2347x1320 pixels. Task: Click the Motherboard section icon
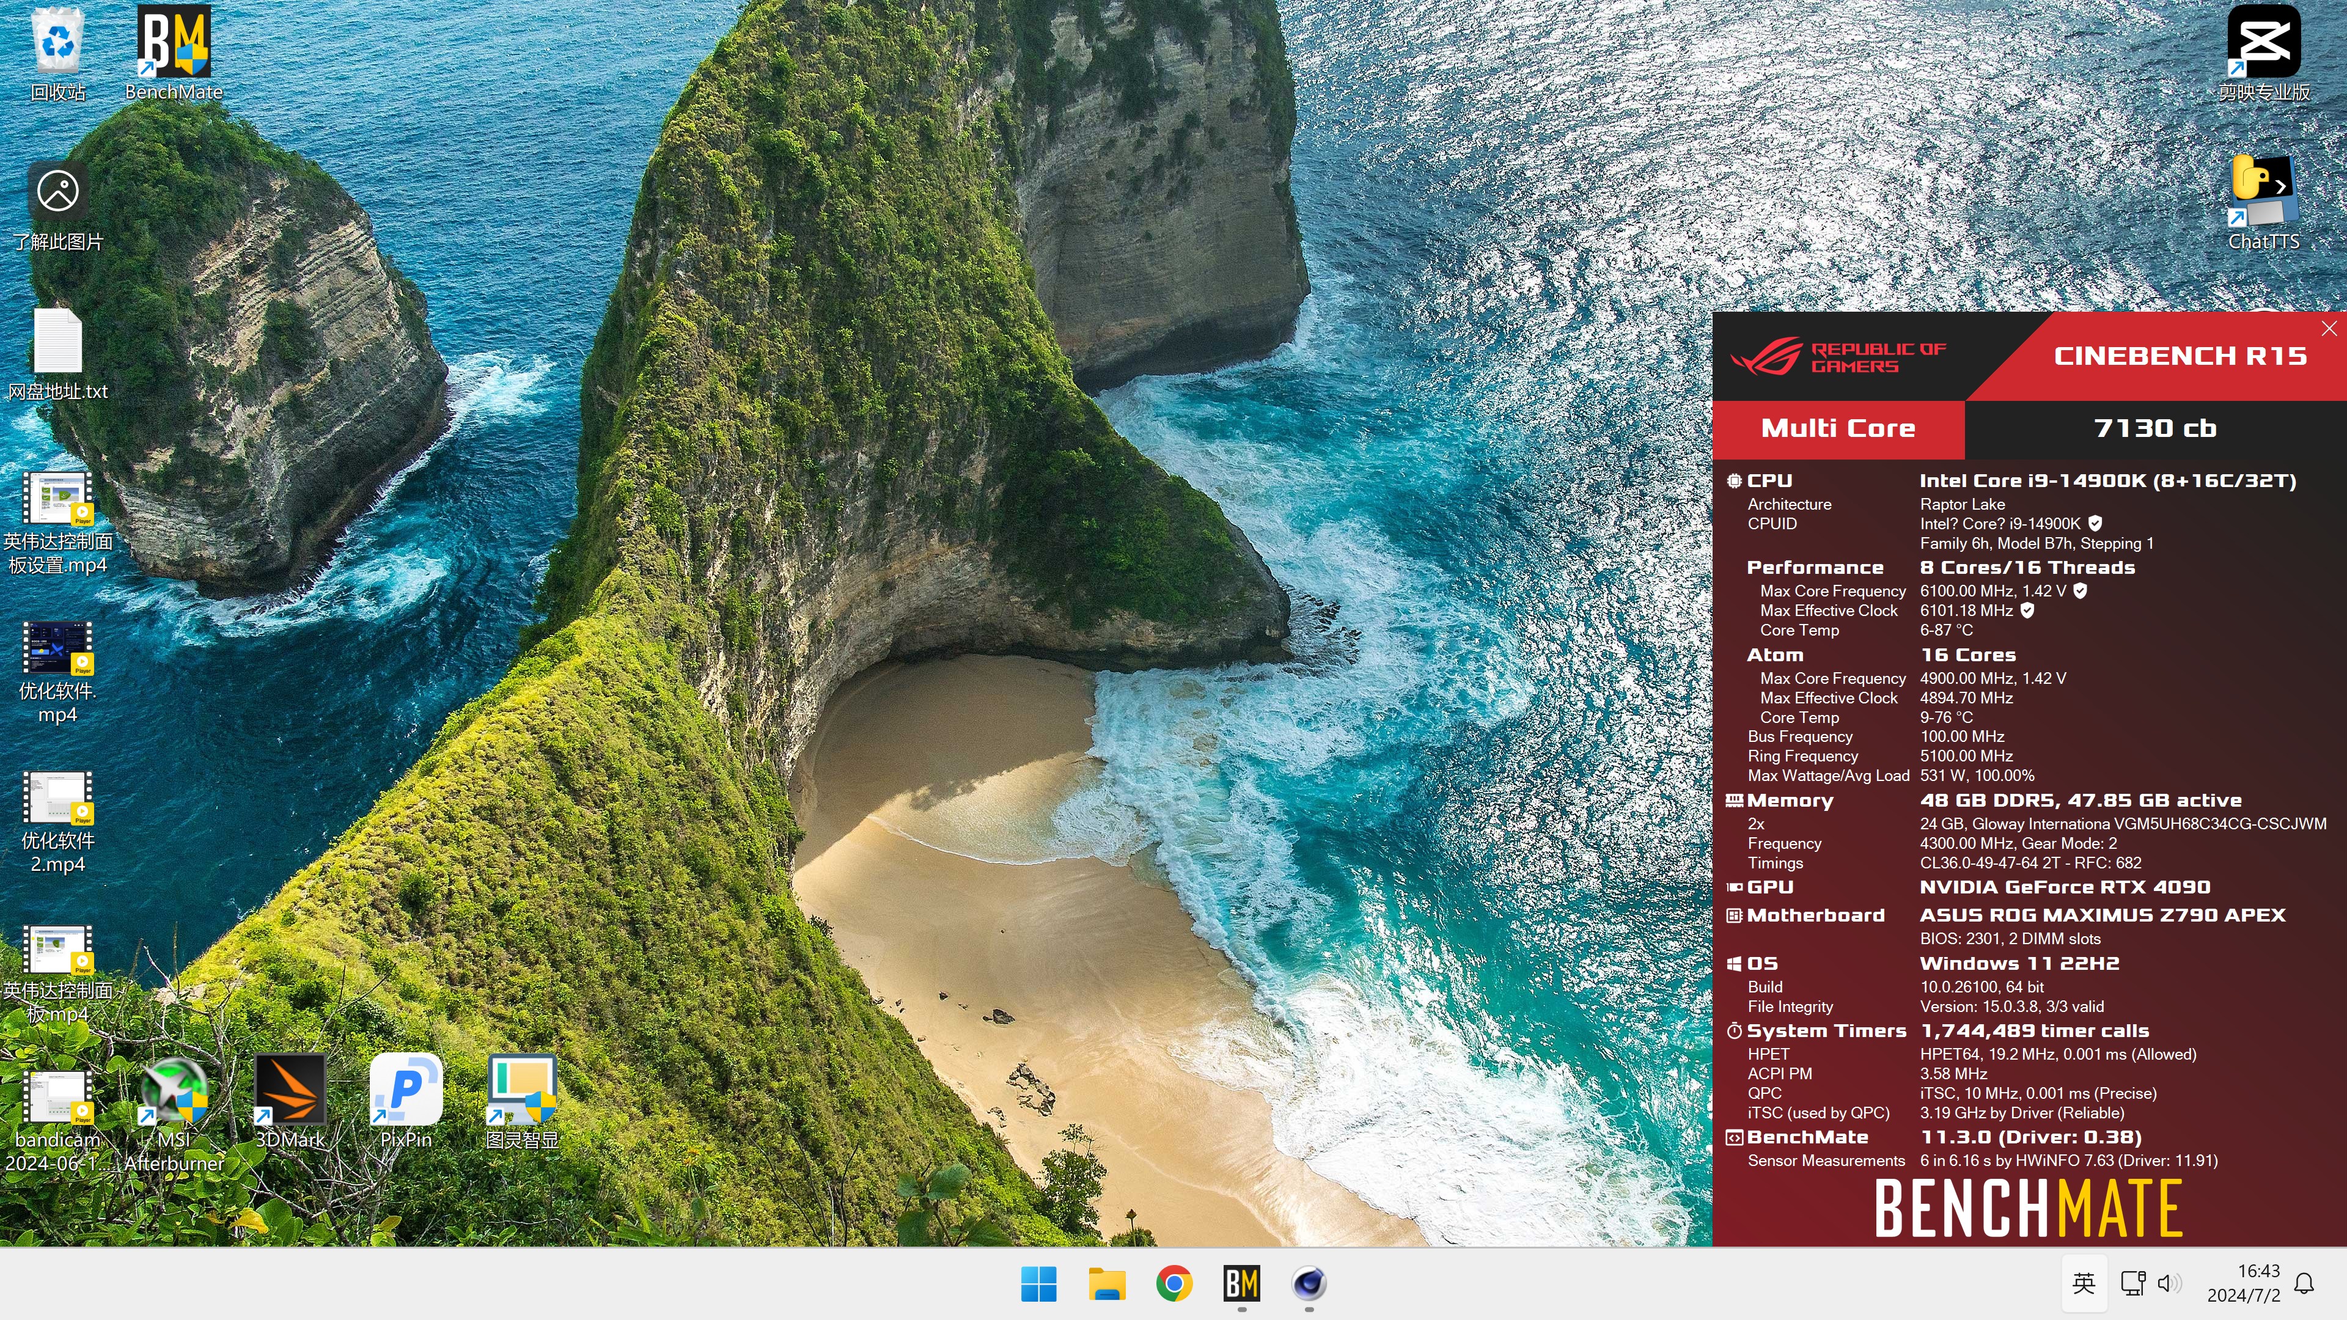click(x=1734, y=915)
